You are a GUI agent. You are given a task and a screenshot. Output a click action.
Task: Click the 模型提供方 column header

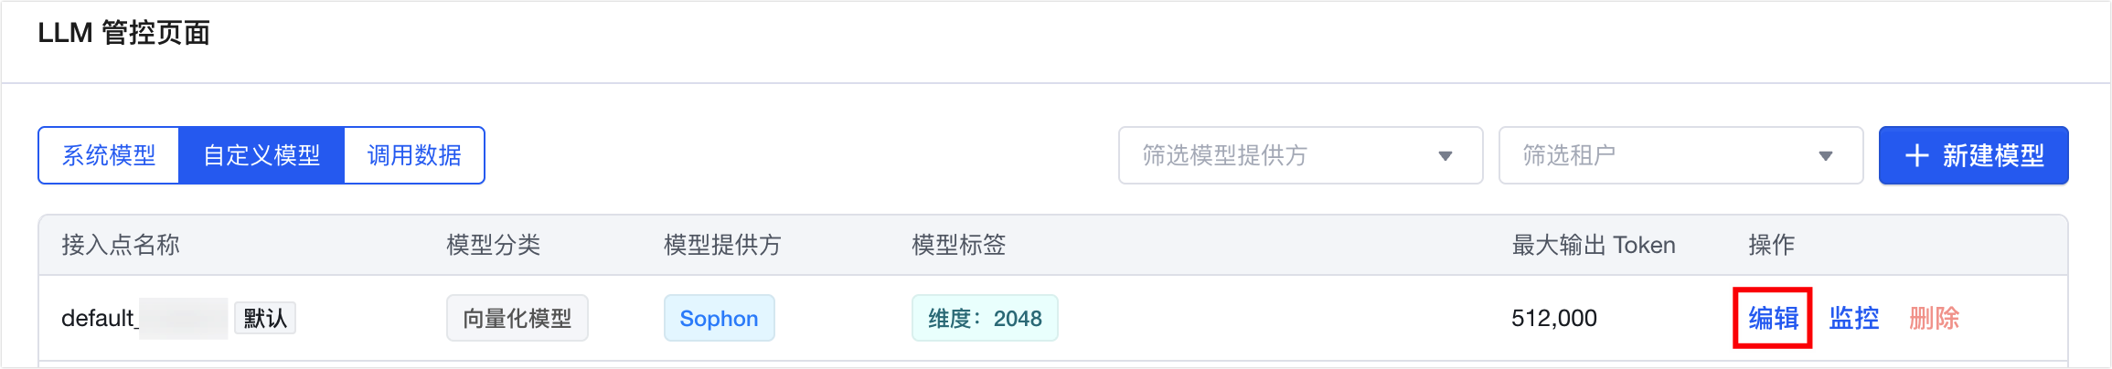click(x=722, y=245)
